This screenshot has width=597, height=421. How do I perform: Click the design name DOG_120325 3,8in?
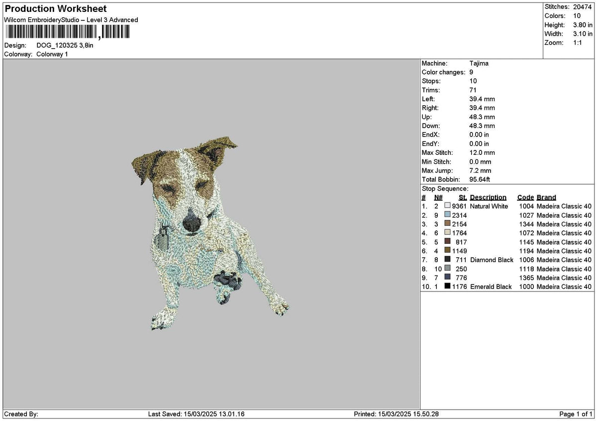tap(65, 45)
